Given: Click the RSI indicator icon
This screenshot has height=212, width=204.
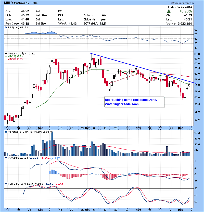Looking at the screenshot, I should pyautogui.click(x=6, y=27).
